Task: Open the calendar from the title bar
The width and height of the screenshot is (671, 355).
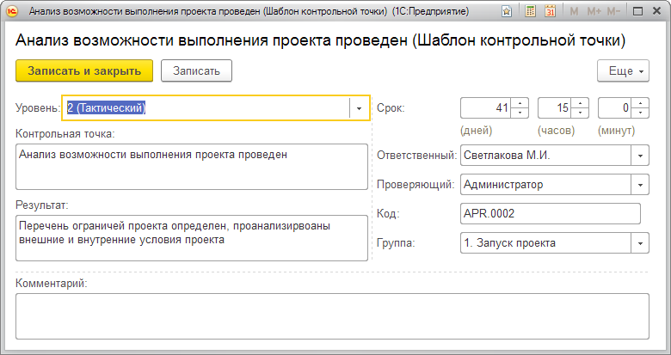Action: [x=550, y=12]
